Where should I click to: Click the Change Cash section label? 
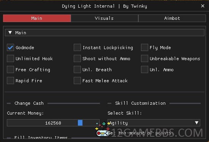point(29,103)
